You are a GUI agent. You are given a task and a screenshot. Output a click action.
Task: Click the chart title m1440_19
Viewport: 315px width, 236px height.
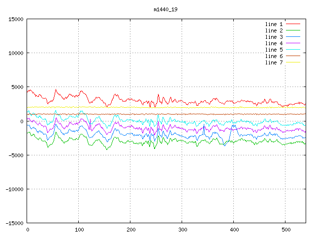(165, 9)
